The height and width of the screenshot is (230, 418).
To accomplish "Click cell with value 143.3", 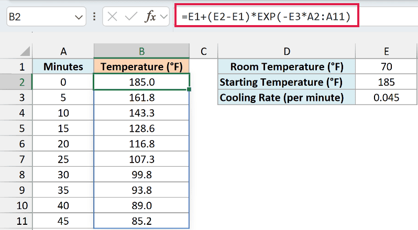I will (141, 113).
